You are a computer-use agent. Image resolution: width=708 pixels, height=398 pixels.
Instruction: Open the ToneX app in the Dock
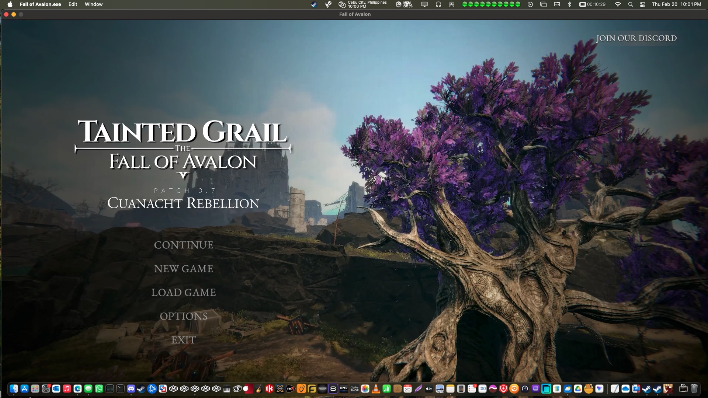(279, 389)
